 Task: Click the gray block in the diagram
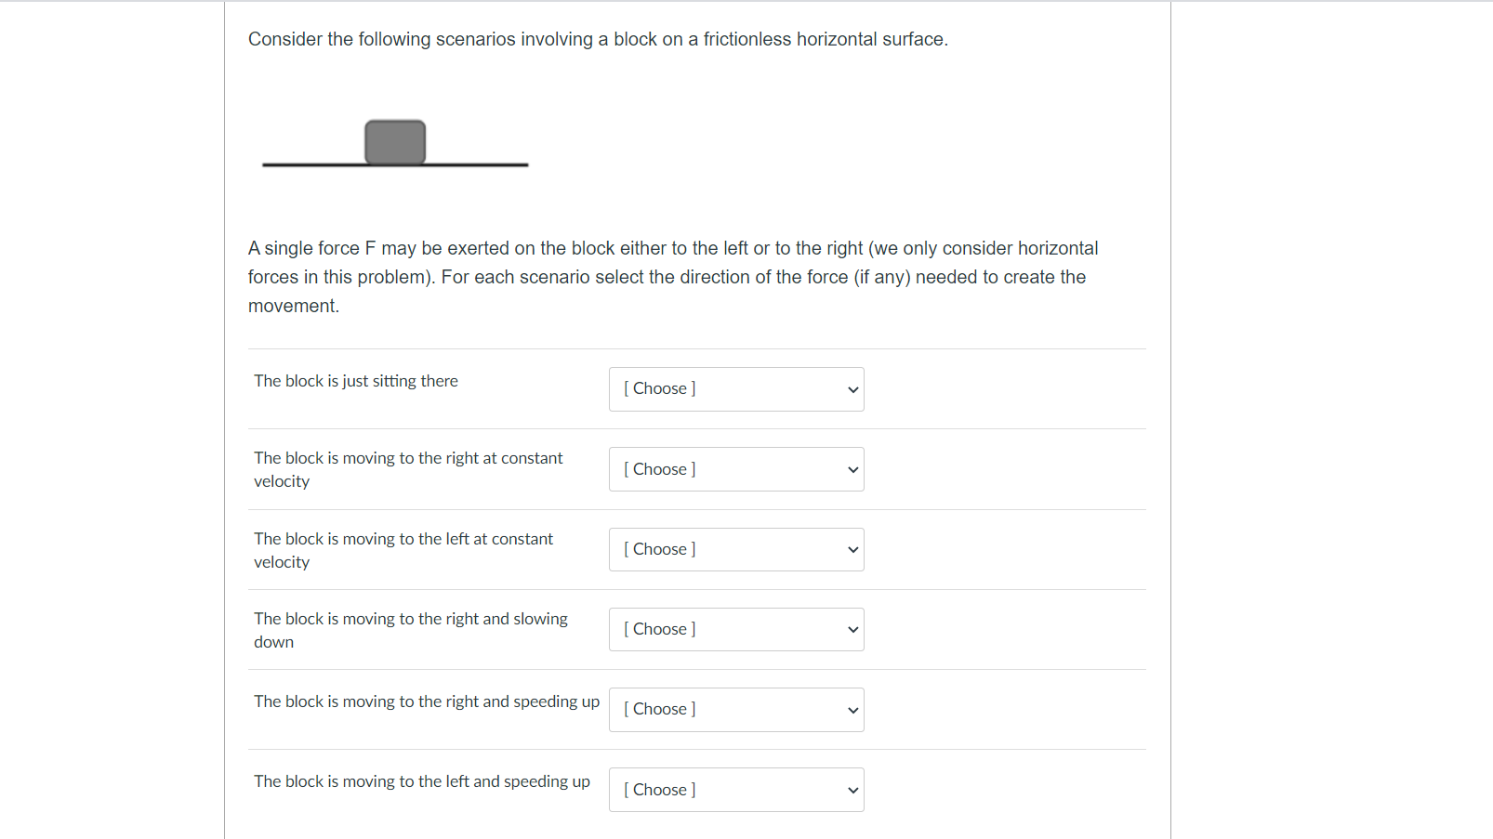tap(395, 141)
